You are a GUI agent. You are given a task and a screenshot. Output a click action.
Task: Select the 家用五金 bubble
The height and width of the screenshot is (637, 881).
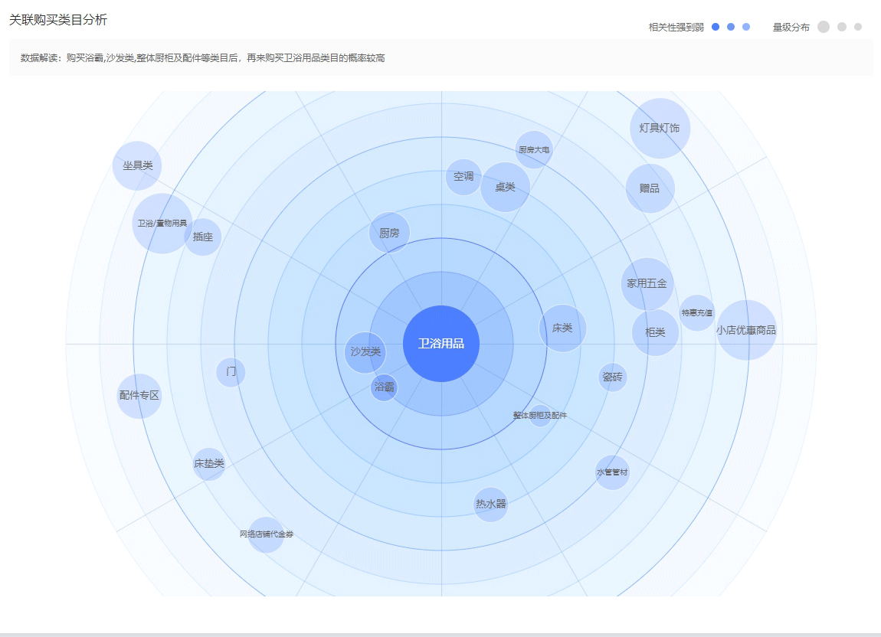(x=647, y=284)
